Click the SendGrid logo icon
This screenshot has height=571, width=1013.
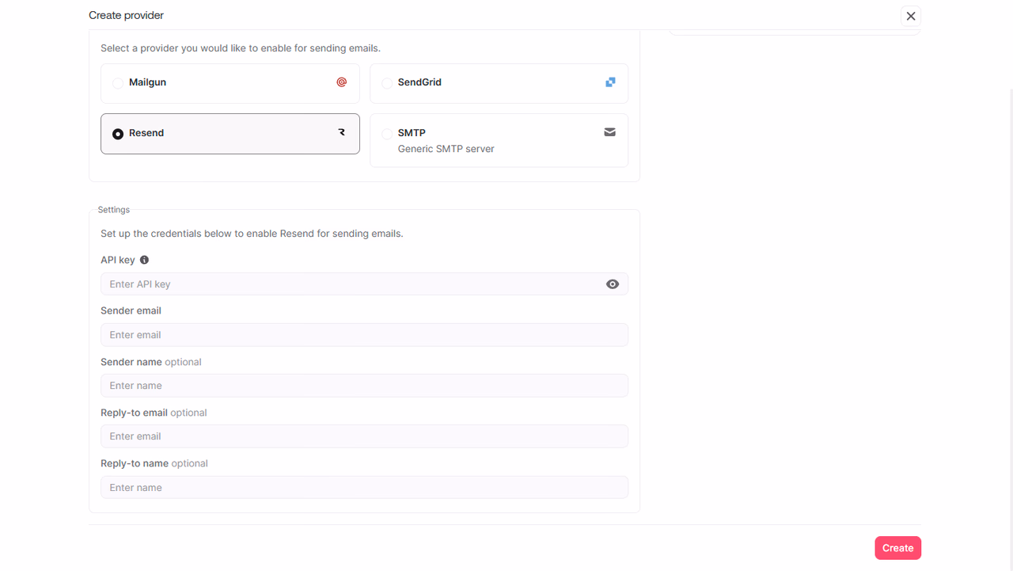pyautogui.click(x=610, y=82)
